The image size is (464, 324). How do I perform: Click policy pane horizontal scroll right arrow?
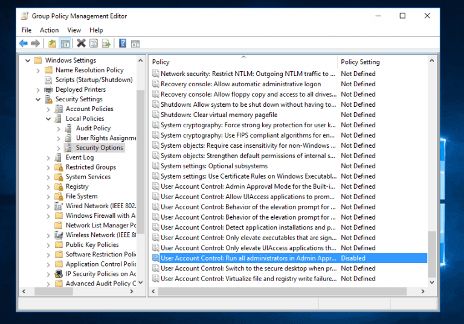pos(423,291)
